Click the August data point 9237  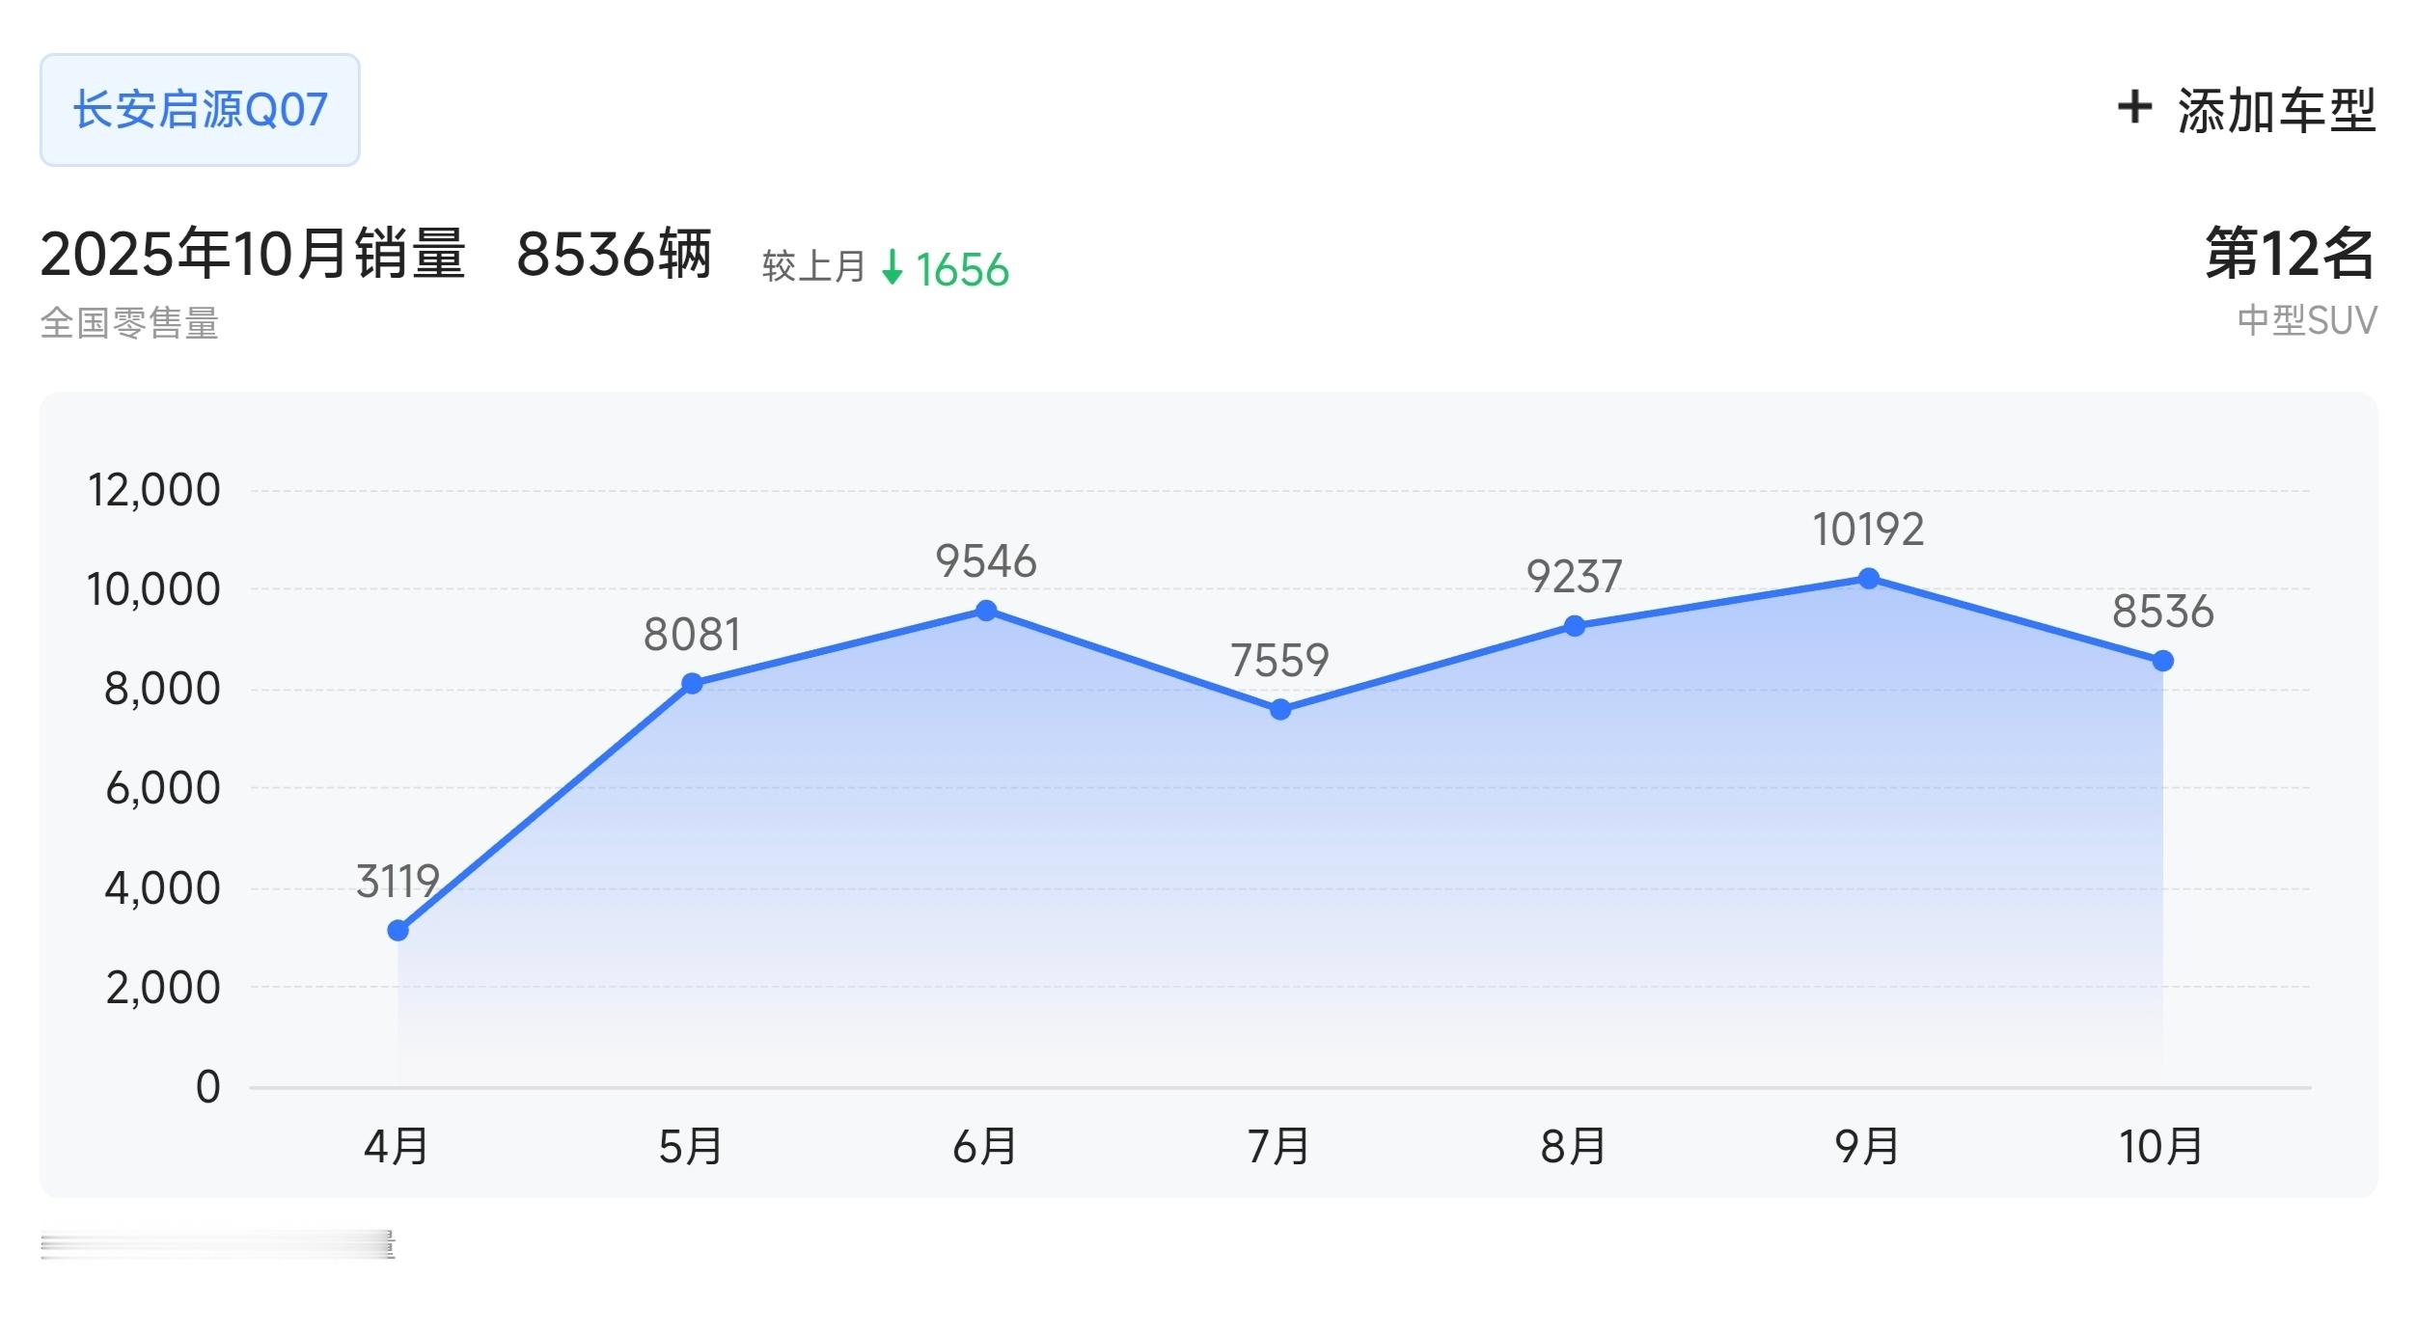point(1574,626)
